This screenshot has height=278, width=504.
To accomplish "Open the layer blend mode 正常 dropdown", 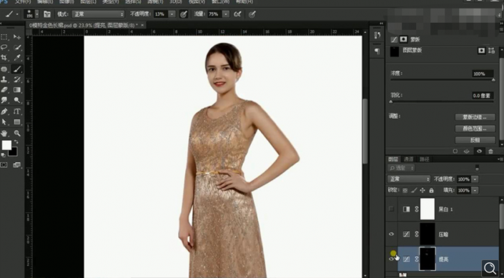I will coord(408,179).
